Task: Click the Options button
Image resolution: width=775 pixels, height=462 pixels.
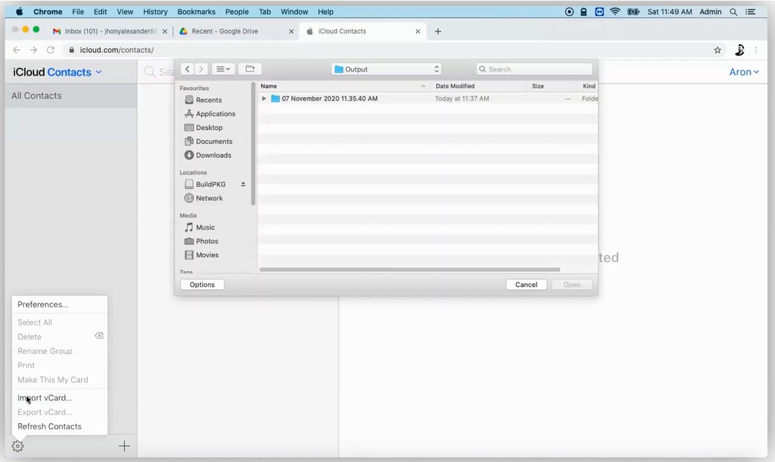Action: pos(202,284)
